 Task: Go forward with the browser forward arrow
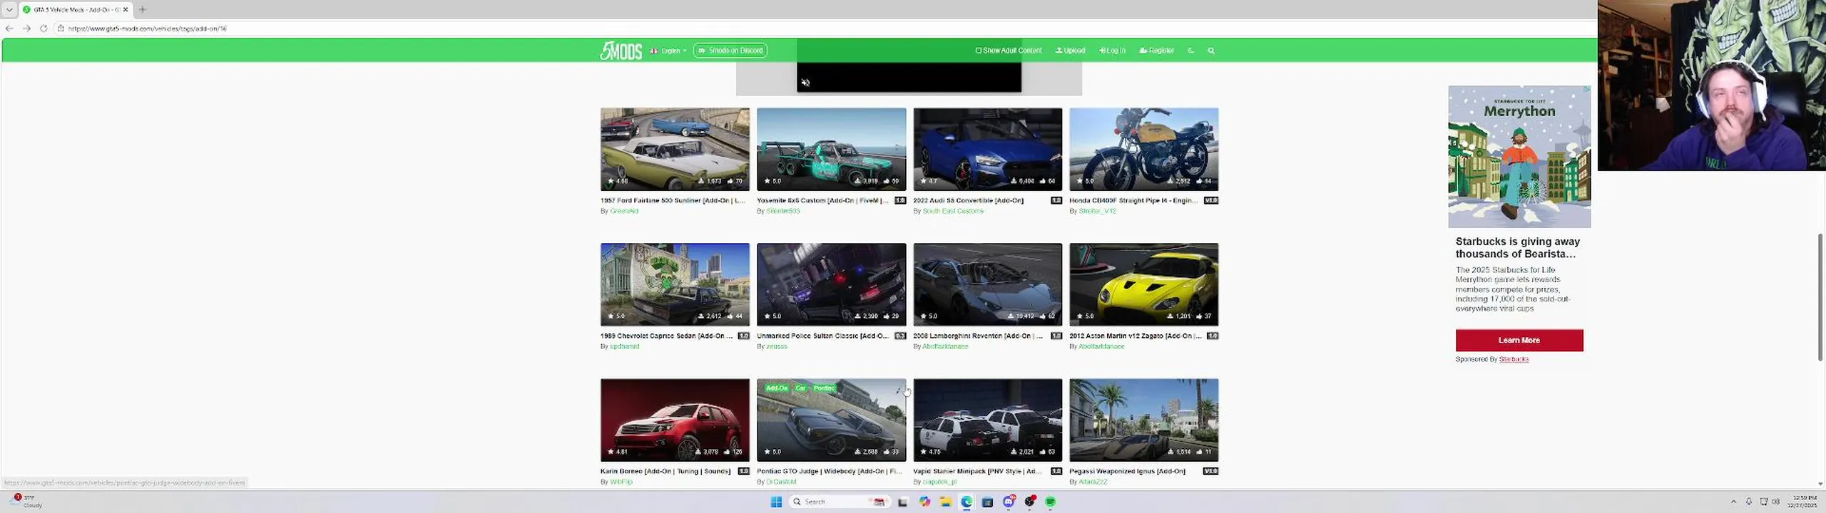(26, 28)
